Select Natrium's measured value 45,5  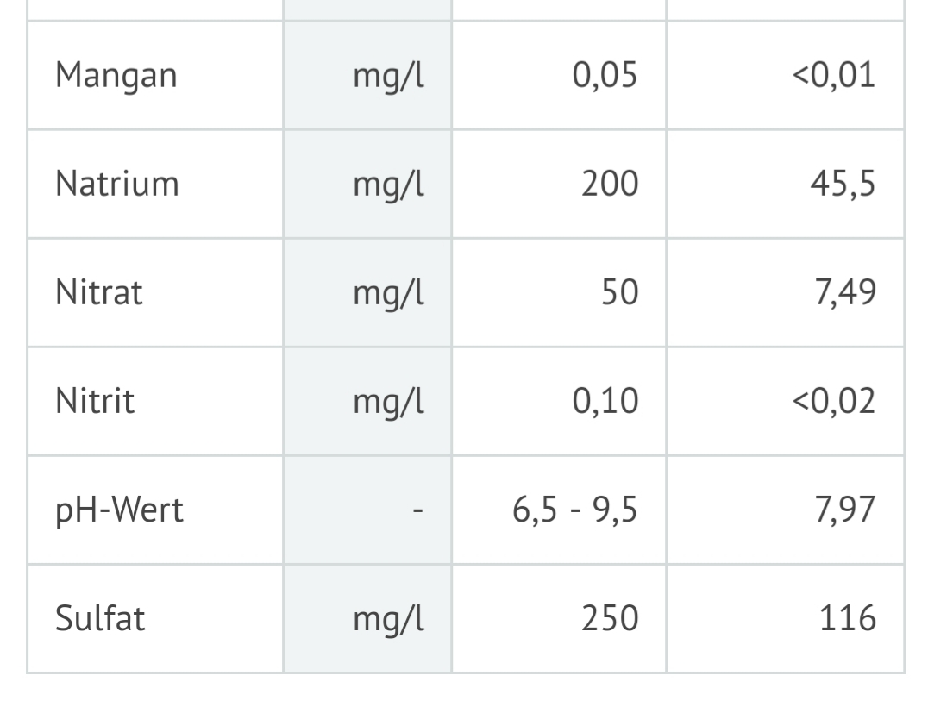844,184
